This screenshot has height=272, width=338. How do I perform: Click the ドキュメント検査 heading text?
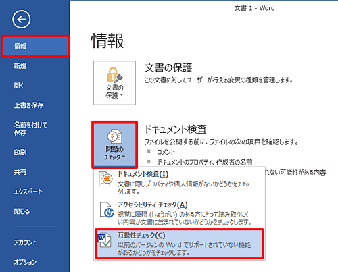click(176, 129)
